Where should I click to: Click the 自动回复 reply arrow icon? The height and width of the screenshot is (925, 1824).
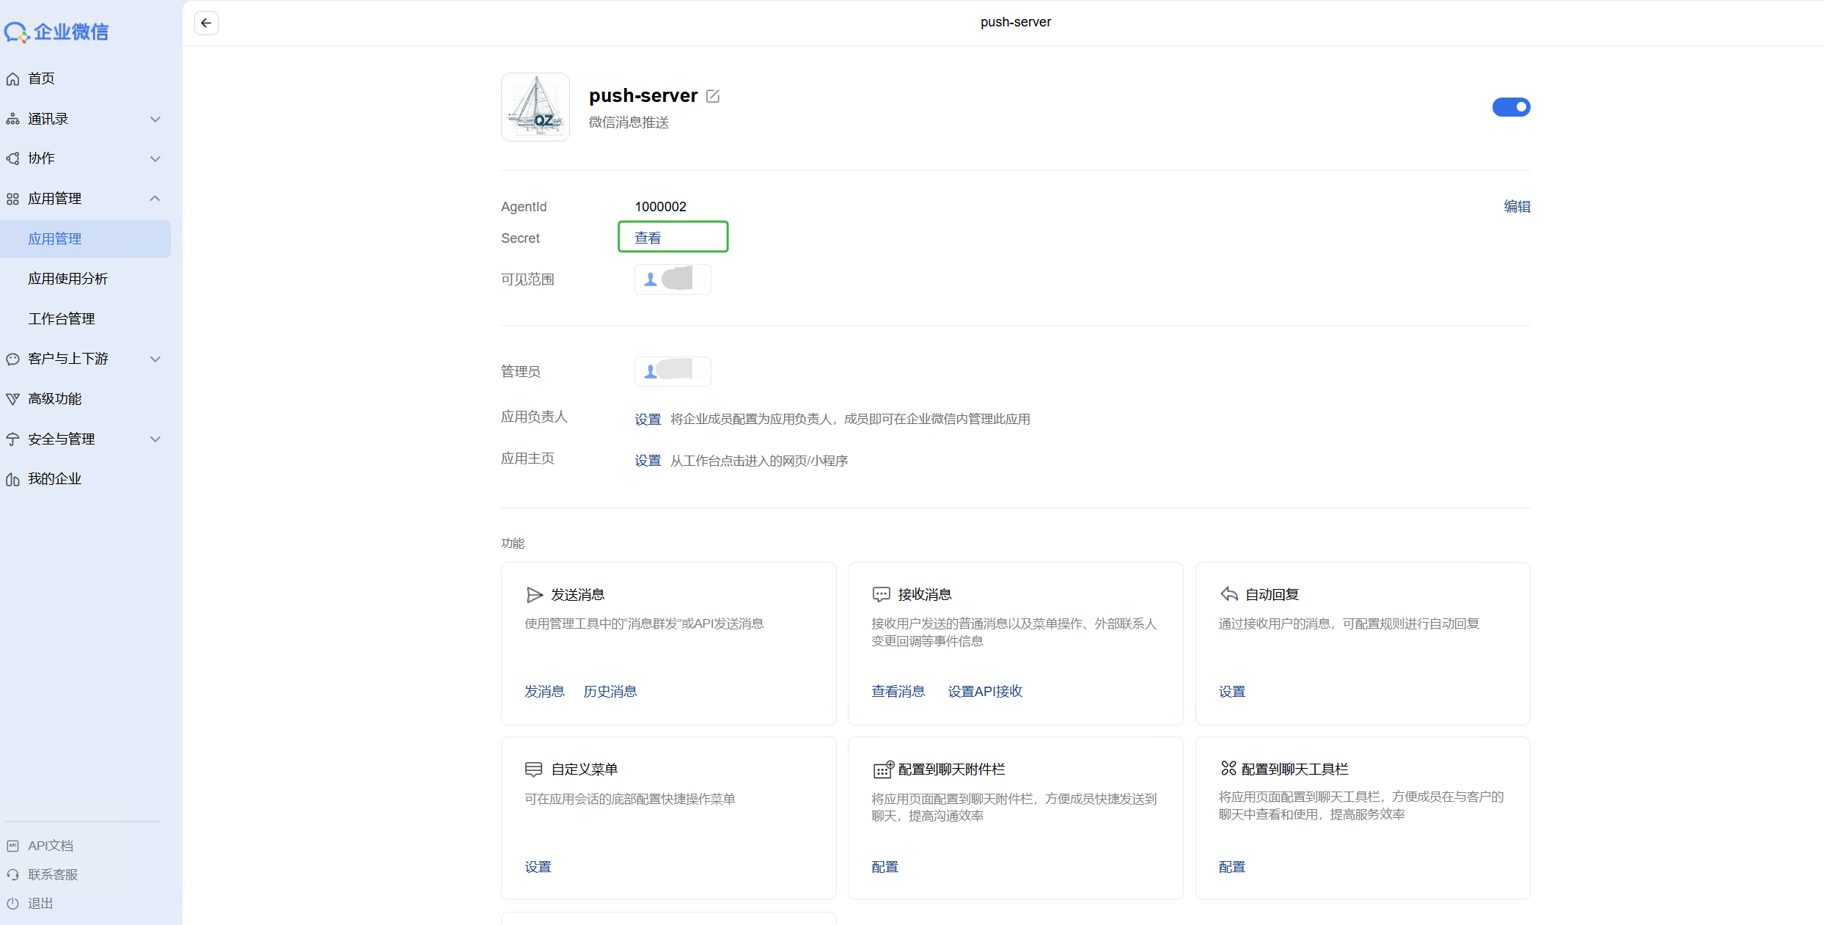pyautogui.click(x=1228, y=595)
